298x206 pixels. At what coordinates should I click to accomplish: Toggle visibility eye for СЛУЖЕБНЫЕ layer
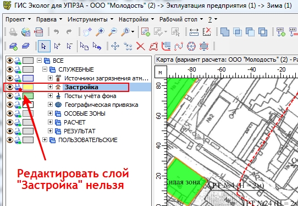tap(10, 69)
